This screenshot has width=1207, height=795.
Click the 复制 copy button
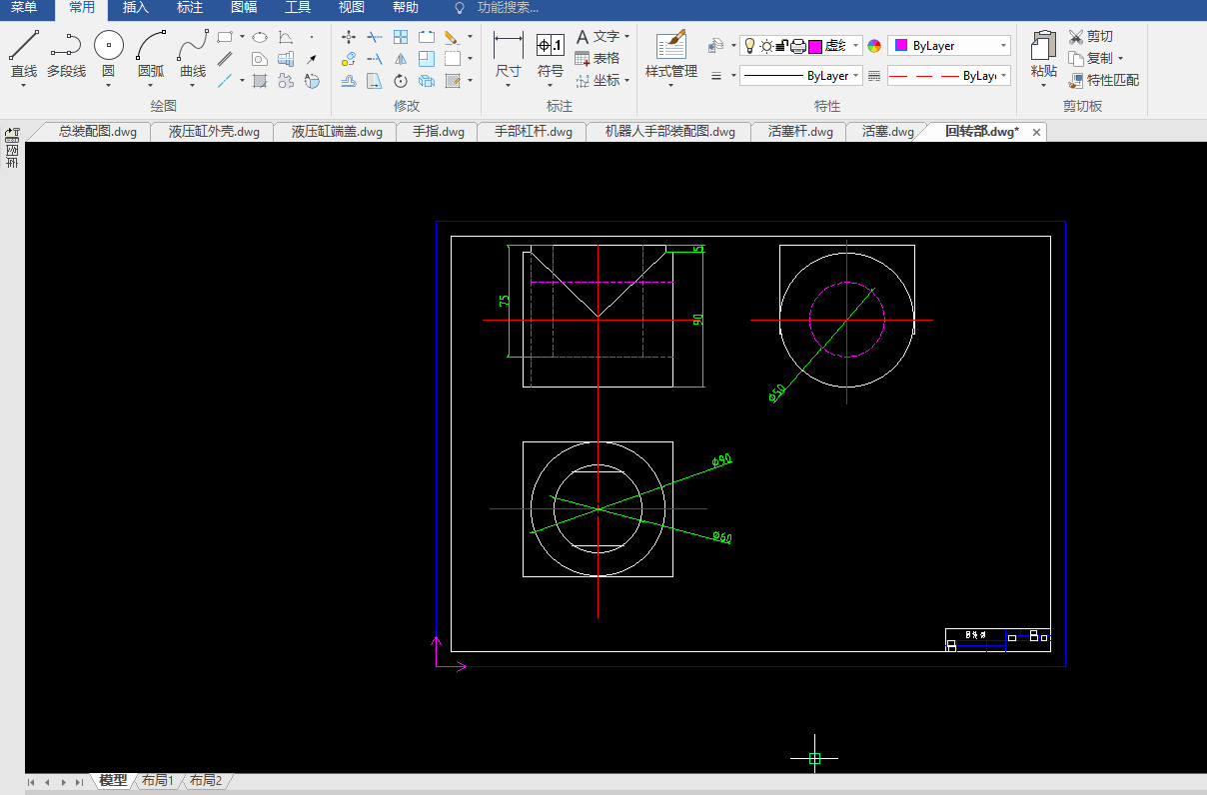(x=1091, y=59)
